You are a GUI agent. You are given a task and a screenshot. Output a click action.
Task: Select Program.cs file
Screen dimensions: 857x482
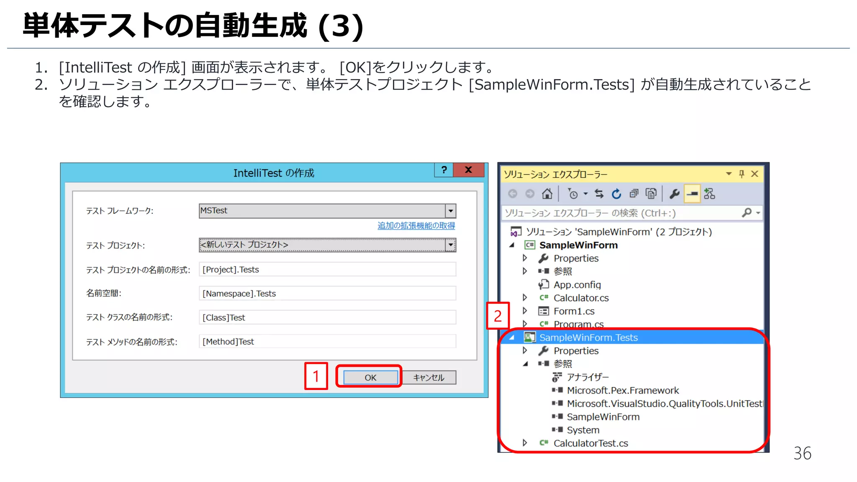[578, 324]
